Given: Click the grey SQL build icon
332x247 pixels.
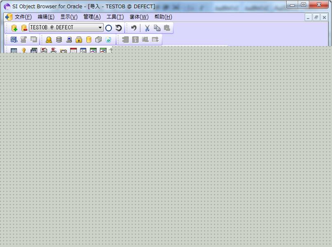Looking at the screenshot, I should click(x=145, y=40).
